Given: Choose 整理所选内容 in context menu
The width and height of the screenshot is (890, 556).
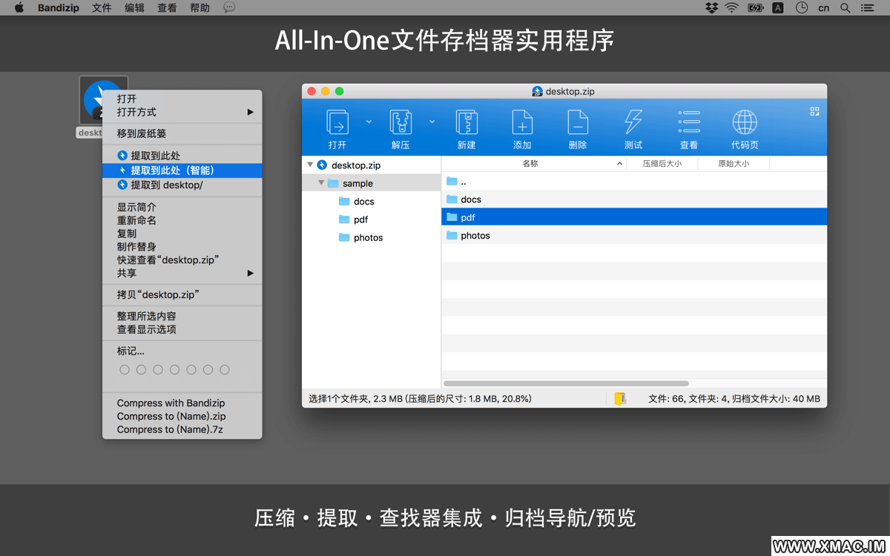Looking at the screenshot, I should (182, 316).
